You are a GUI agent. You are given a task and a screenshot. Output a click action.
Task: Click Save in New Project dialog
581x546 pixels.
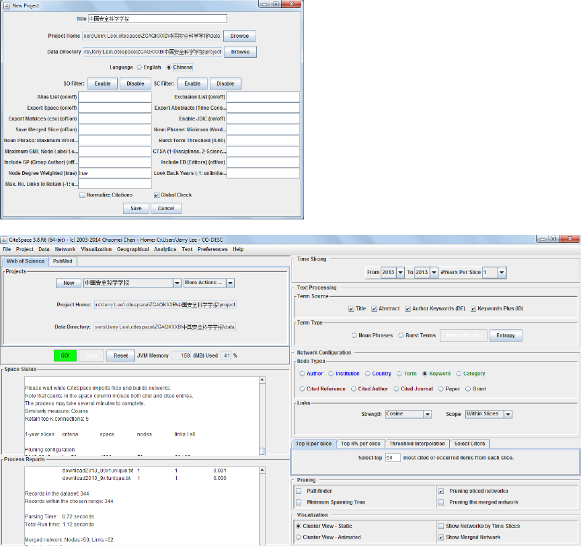[136, 209]
